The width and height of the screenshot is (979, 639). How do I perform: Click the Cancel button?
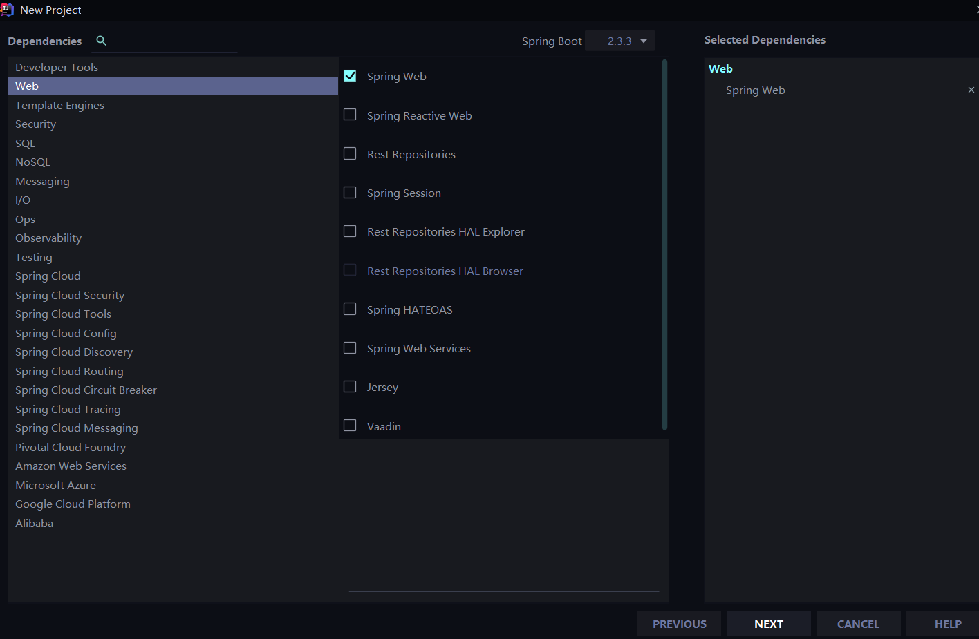[x=859, y=624]
